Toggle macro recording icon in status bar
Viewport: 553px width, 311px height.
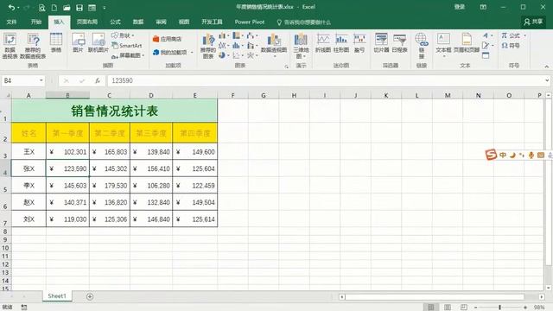23,308
